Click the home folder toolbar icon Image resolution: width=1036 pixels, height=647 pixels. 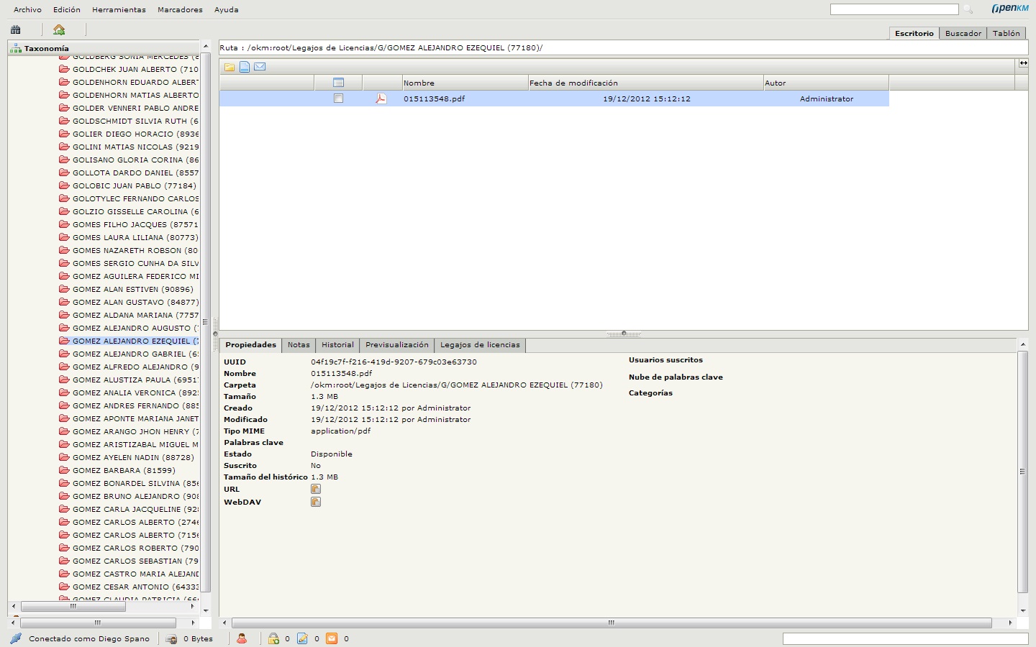[59, 29]
